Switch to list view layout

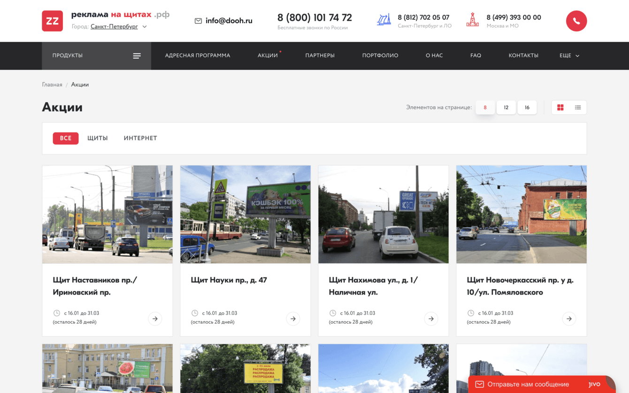pyautogui.click(x=578, y=107)
